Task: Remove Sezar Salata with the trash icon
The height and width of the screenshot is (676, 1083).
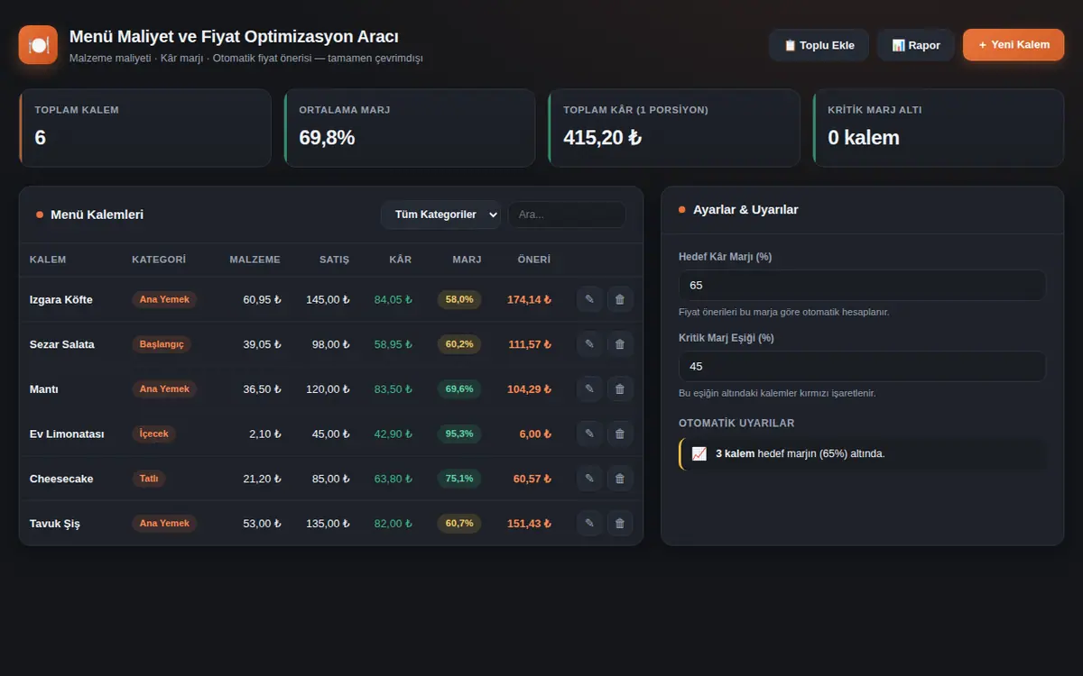Action: point(620,344)
